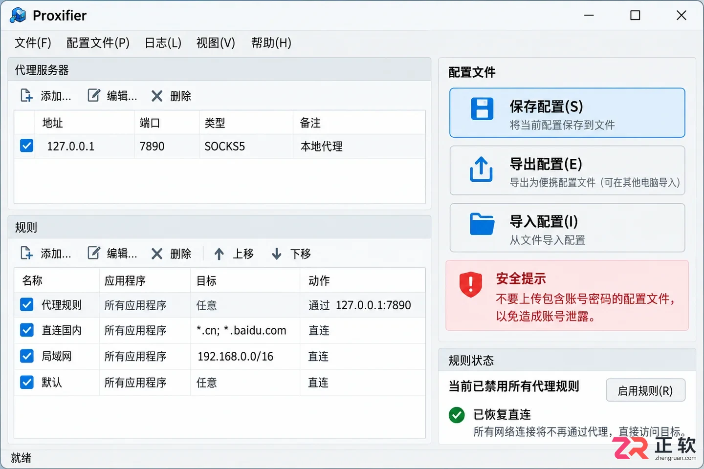Click the move rule down arrow icon
This screenshot has height=469, width=704.
pyautogui.click(x=277, y=254)
